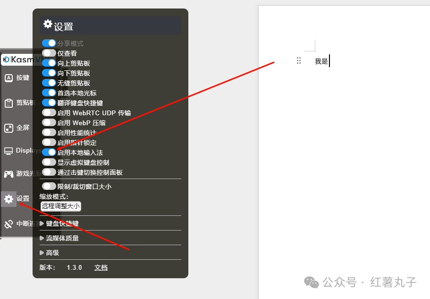Open the 文档 documentation link
Viewport: 430px width, 299px height.
point(101,267)
